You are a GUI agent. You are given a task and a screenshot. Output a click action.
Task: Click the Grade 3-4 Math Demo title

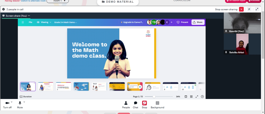[x=65, y=22]
